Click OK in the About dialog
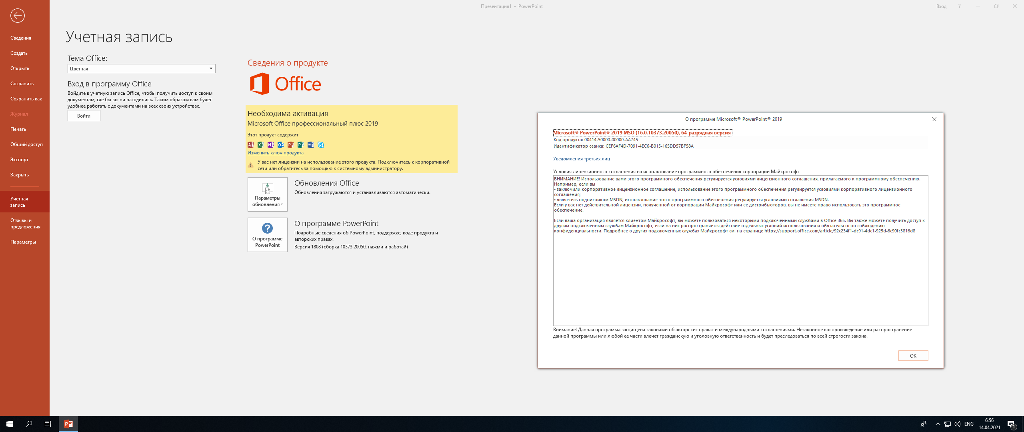 913,356
